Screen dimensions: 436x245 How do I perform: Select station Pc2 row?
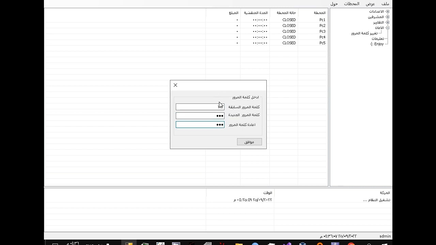tap(186, 26)
